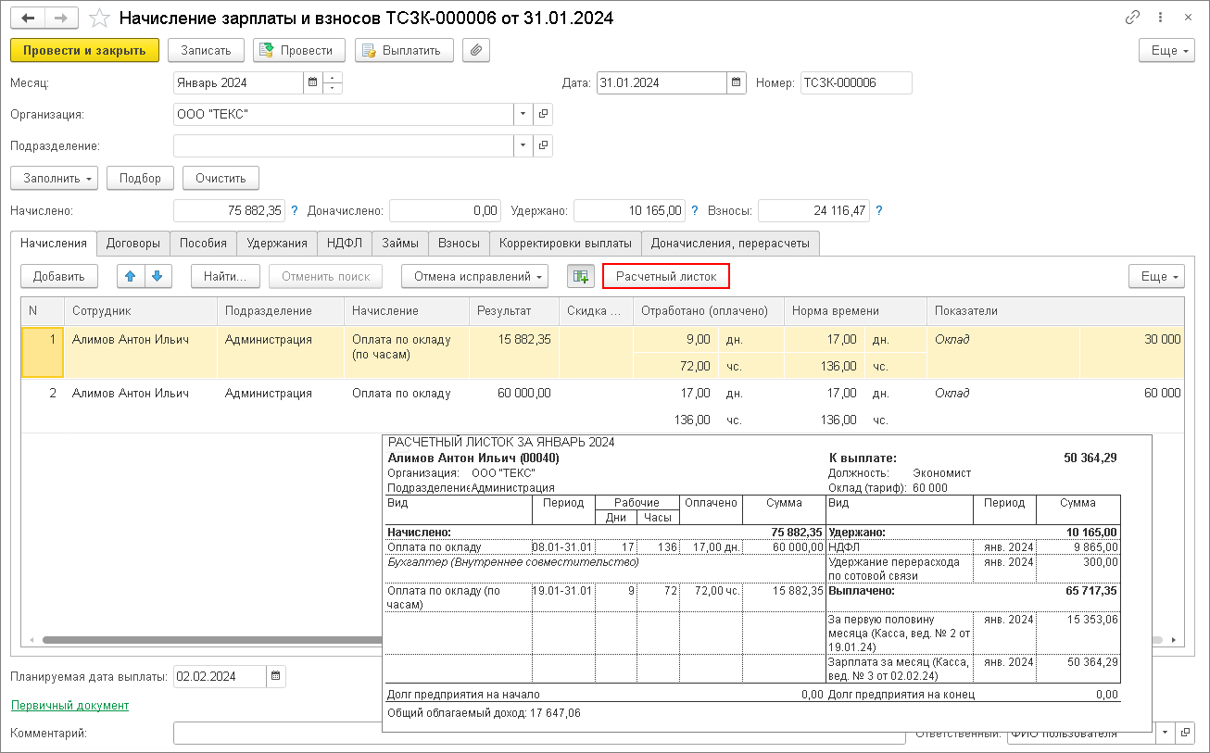Viewport: 1210px width, 753px height.
Task: Click the Номер field ТСЗК-000006
Action: [857, 82]
